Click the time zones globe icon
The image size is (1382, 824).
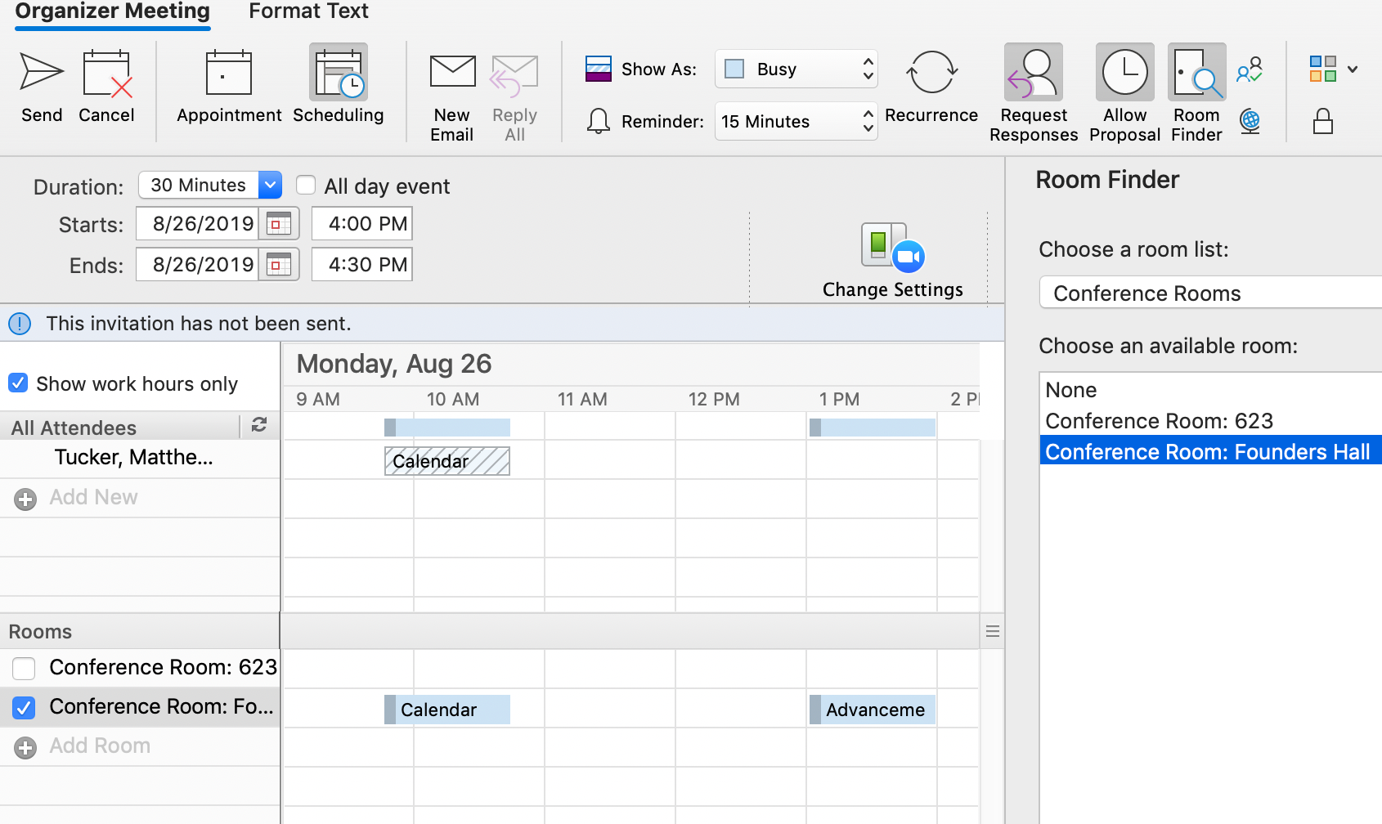[1250, 122]
